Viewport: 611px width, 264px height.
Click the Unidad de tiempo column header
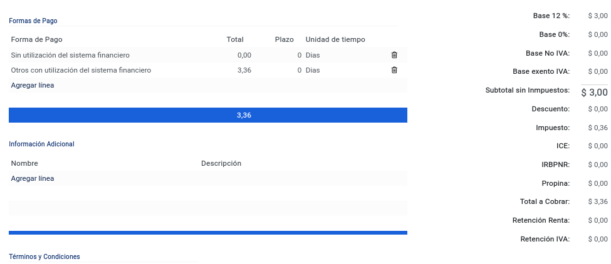coord(335,39)
